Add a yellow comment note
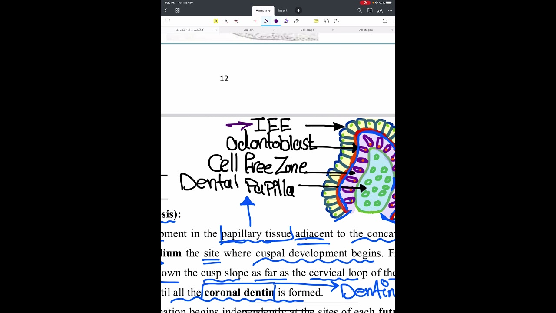Viewport: 556px width, 313px height. pyautogui.click(x=316, y=21)
